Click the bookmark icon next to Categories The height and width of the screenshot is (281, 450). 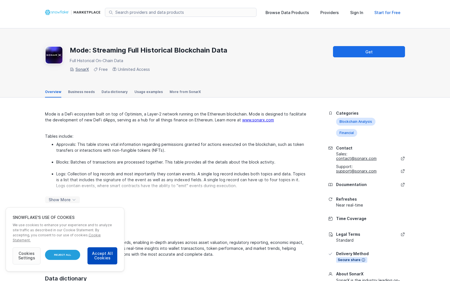[x=330, y=113]
